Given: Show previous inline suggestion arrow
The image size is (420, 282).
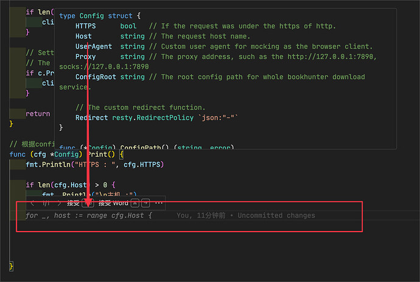Looking at the screenshot, I should tap(32, 204).
